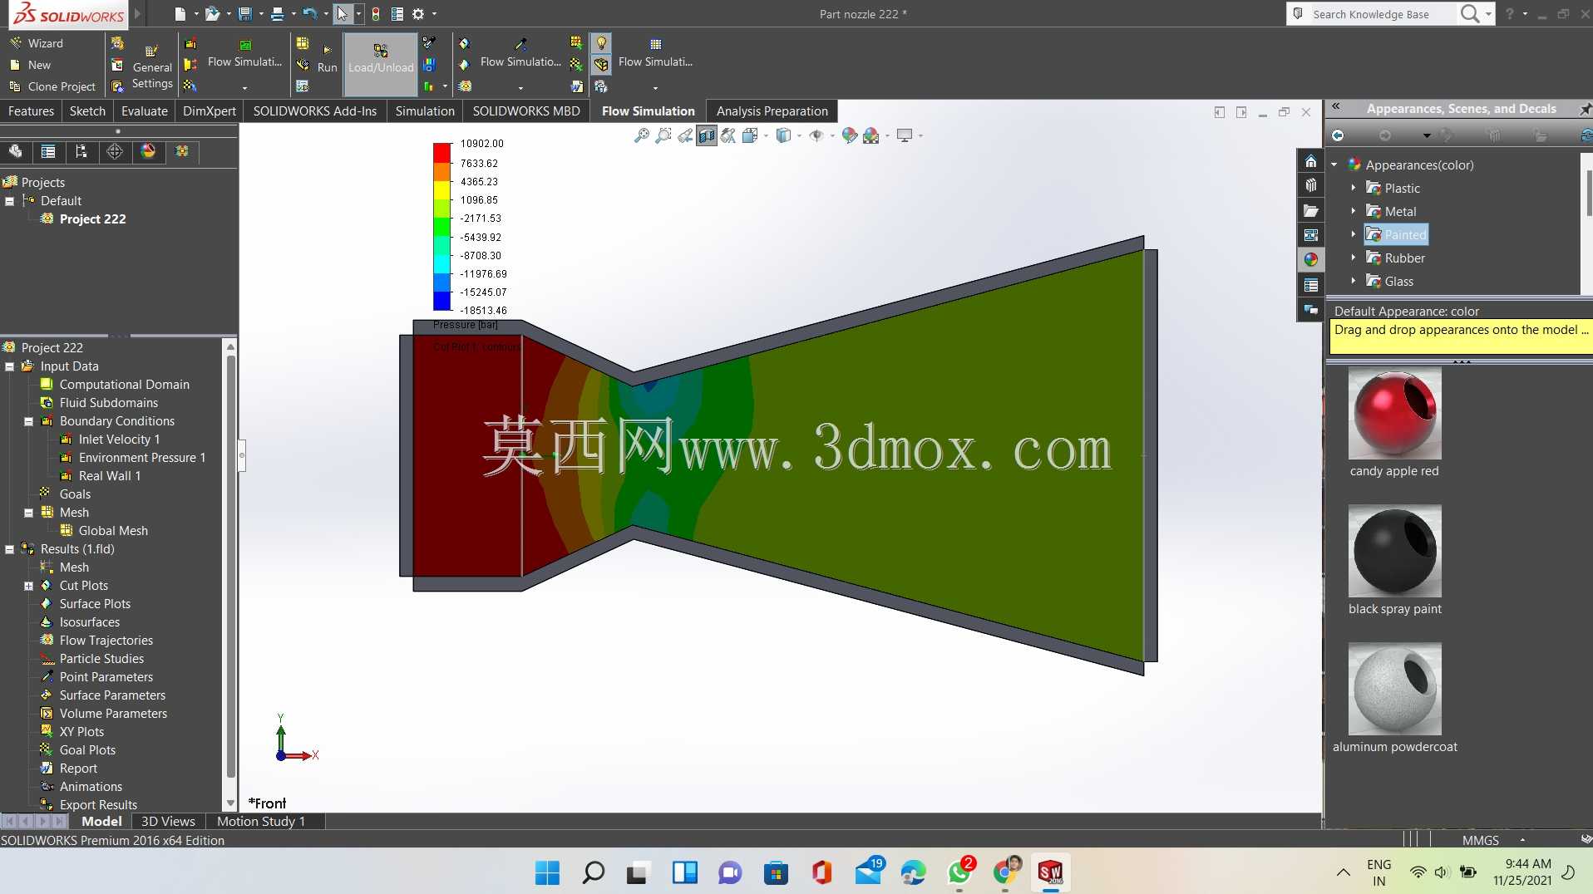Click the Rebuild traffic light icon
1593x894 pixels.
point(376,14)
